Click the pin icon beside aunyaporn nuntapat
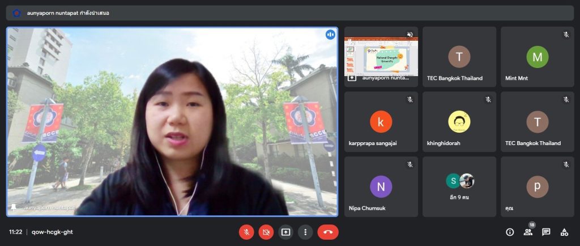This screenshot has width=580, height=246. click(14, 207)
